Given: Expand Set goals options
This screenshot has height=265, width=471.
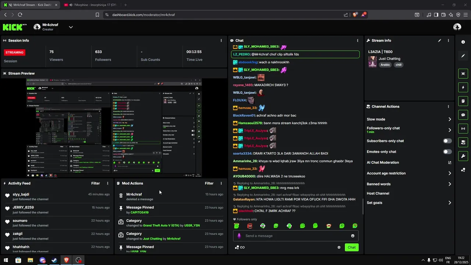Looking at the screenshot, I should point(450,203).
